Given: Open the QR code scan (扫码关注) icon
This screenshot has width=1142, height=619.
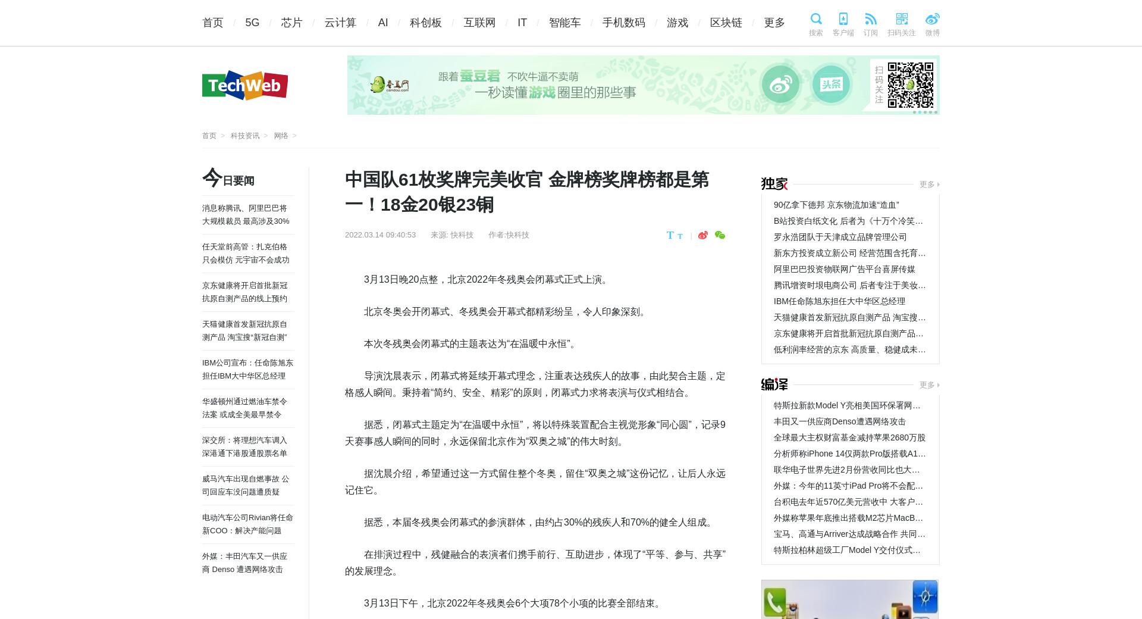Looking at the screenshot, I should pyautogui.click(x=901, y=19).
